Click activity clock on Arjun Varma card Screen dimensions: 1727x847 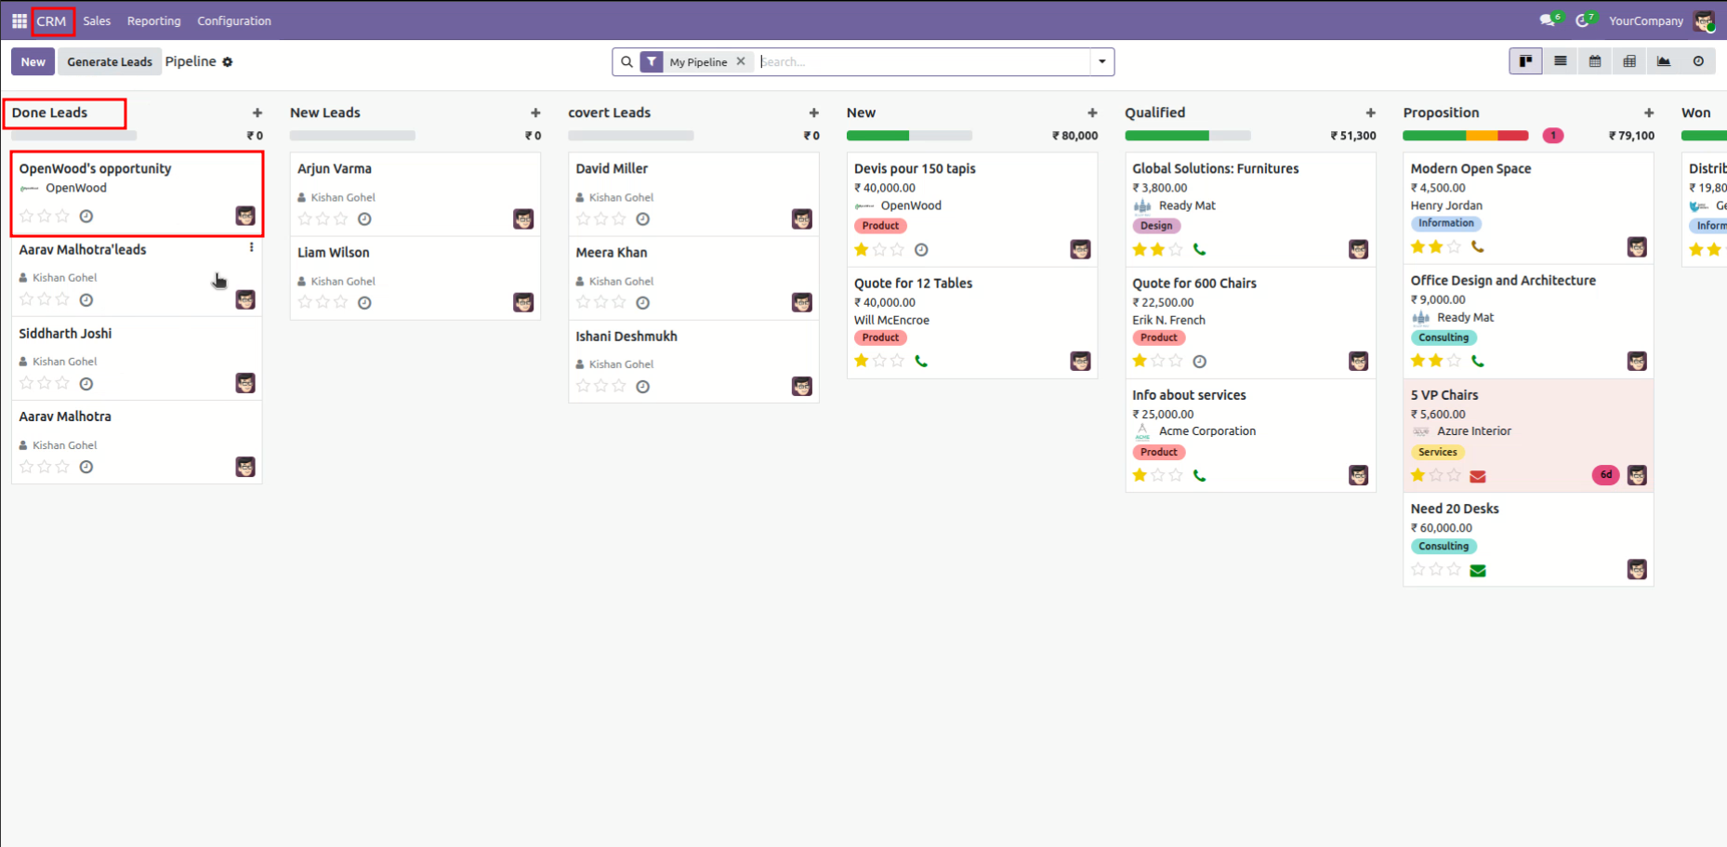coord(364,219)
